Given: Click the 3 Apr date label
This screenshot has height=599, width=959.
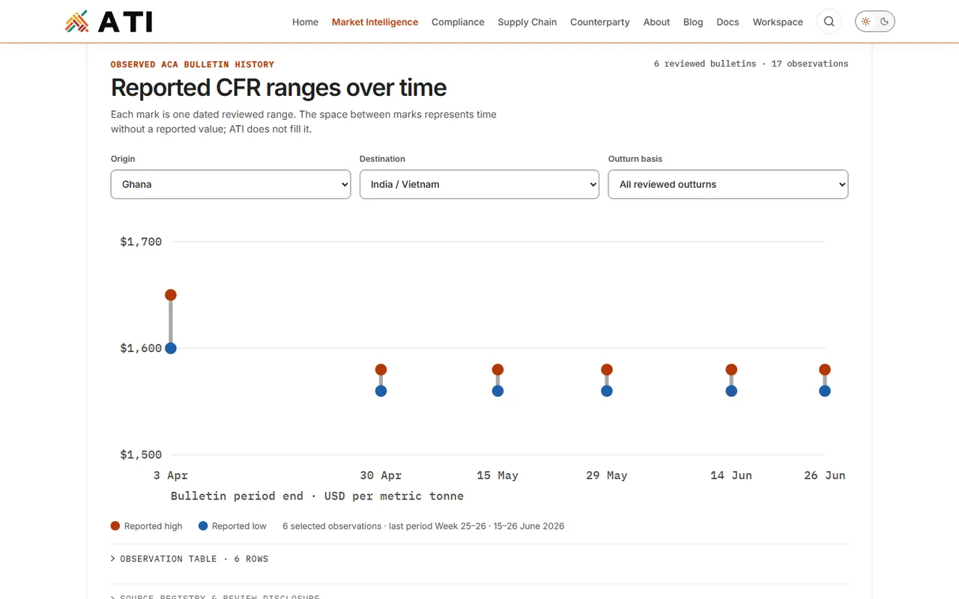Looking at the screenshot, I should pos(171,475).
